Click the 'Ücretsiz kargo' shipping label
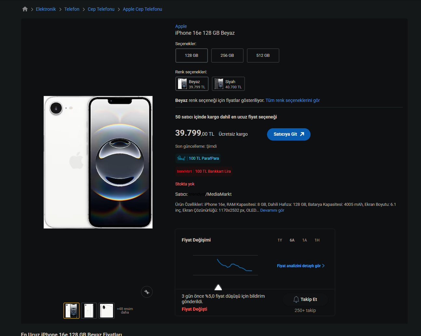The image size is (421, 336). (x=233, y=134)
